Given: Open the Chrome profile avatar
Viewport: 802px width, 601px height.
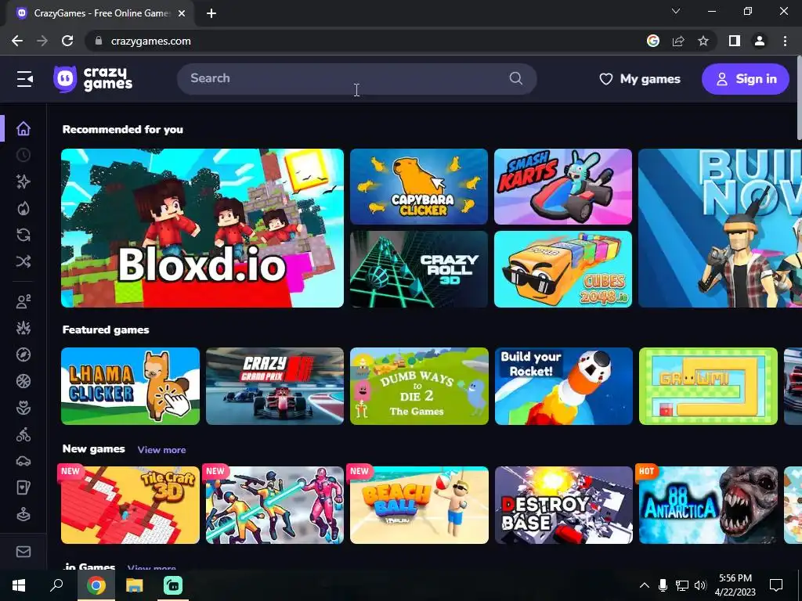Looking at the screenshot, I should (x=760, y=41).
